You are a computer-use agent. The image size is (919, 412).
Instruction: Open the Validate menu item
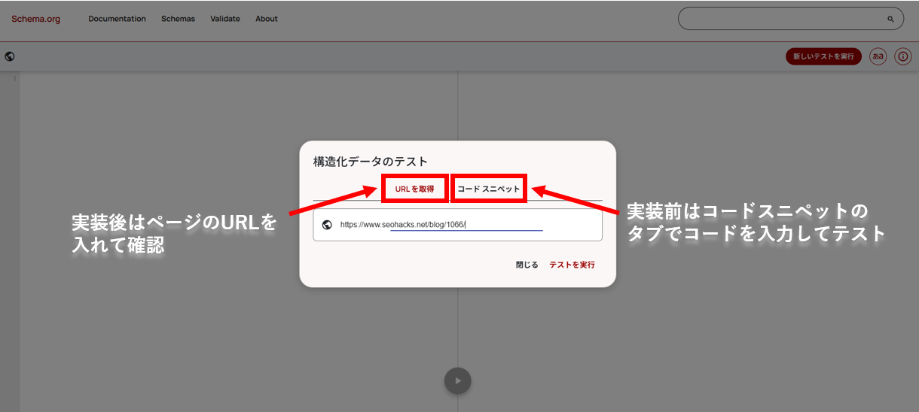225,19
